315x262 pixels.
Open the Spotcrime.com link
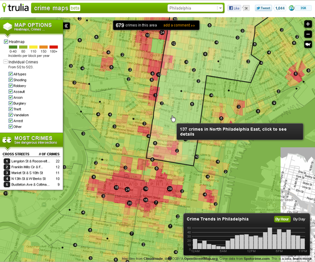[x=257, y=259]
